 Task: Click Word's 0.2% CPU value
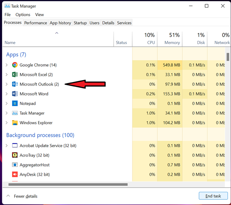pyautogui.click(x=151, y=94)
